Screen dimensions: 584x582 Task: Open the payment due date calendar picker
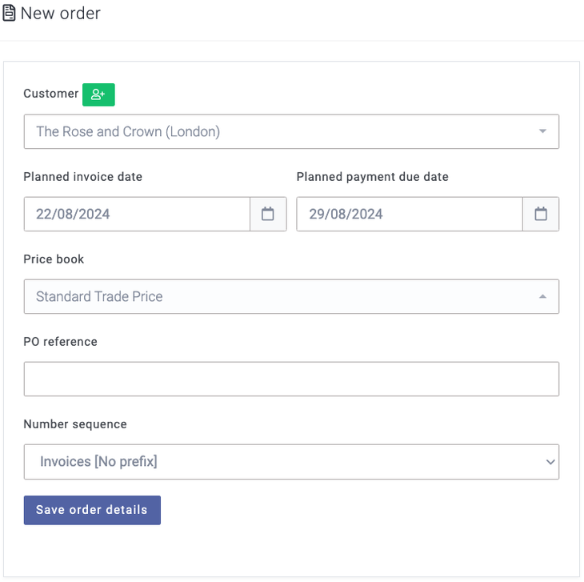click(541, 215)
